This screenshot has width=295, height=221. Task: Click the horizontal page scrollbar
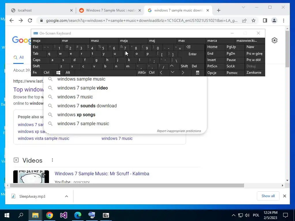(x=127, y=186)
